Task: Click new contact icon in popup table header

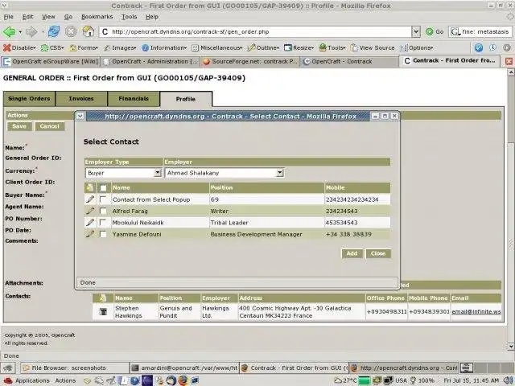Action: coord(89,187)
